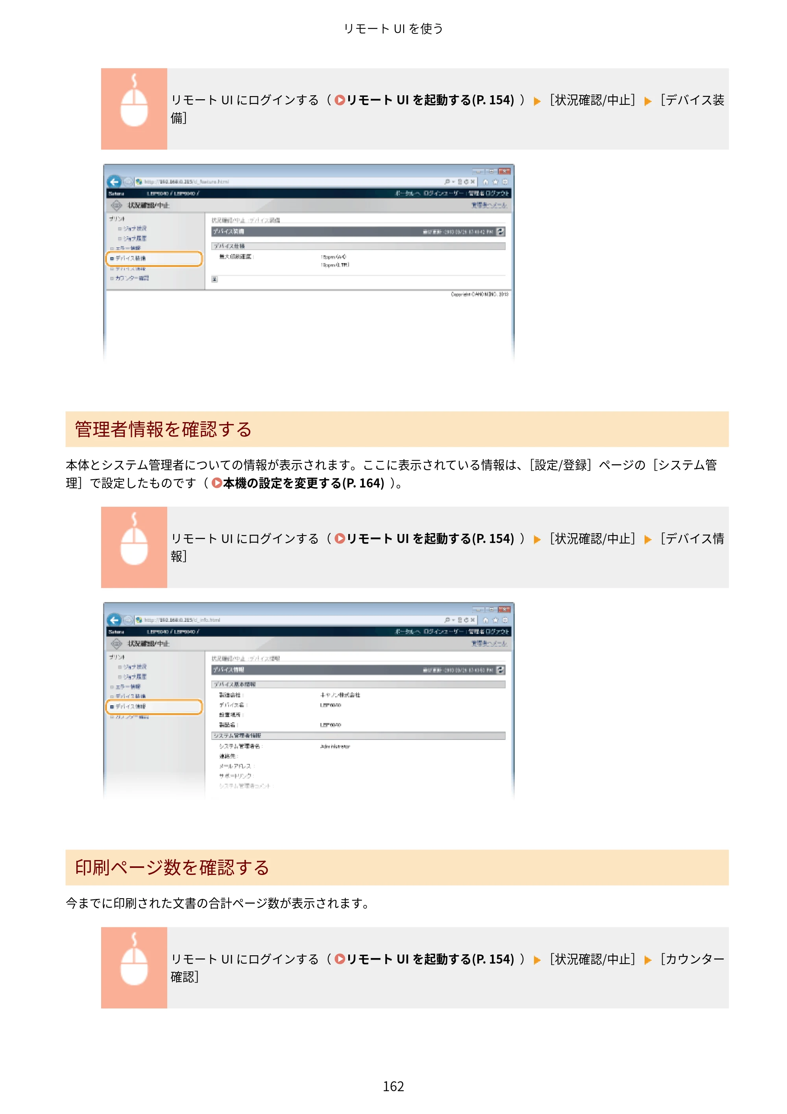Click browser back arrow in upper d_feature screenshot
This screenshot has height=1114, width=787.
tap(114, 182)
